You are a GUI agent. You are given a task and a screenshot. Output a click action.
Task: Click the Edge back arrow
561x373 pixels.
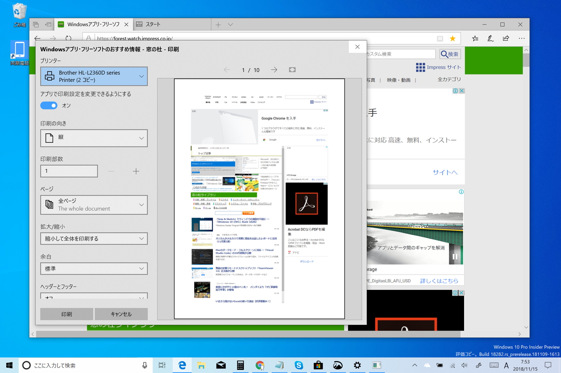tap(38, 38)
